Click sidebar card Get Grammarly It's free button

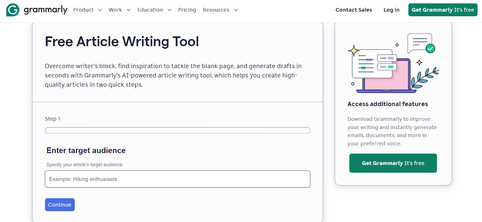click(x=393, y=163)
